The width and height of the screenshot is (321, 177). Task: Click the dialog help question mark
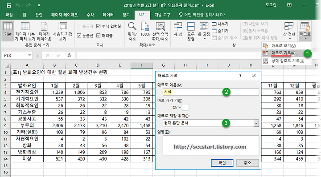tap(240, 76)
